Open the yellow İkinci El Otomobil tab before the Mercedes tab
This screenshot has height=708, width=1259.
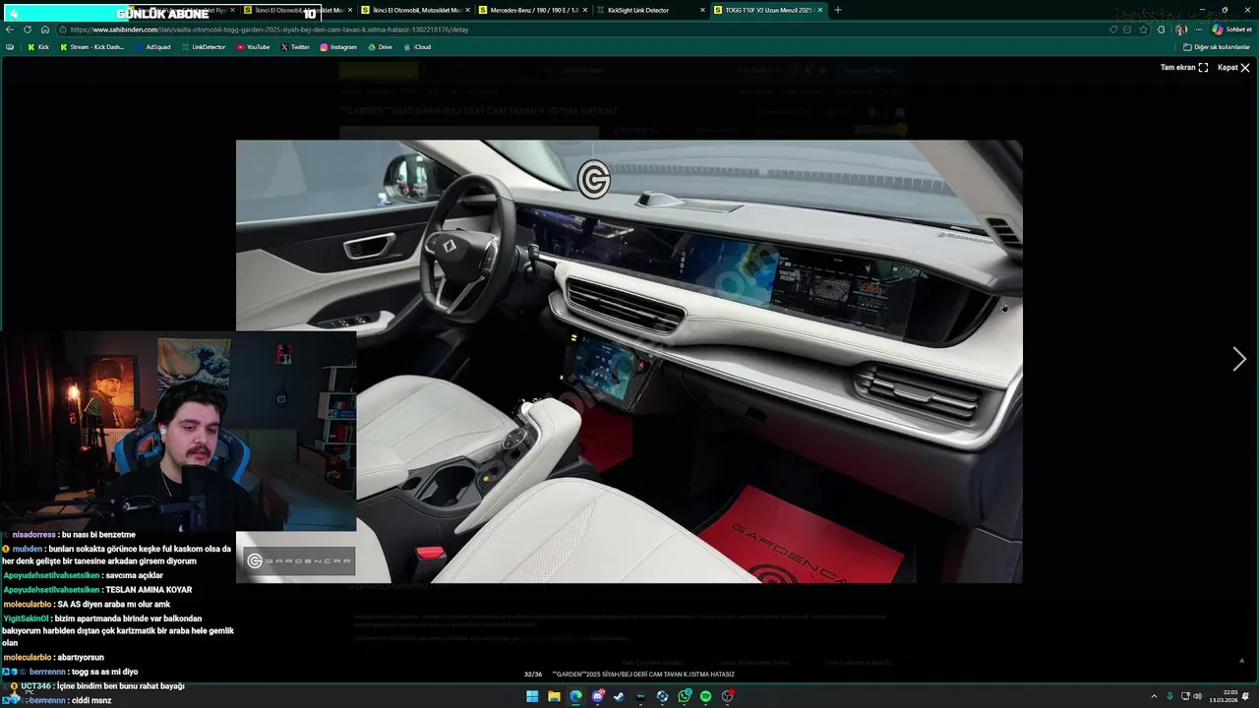[414, 10]
